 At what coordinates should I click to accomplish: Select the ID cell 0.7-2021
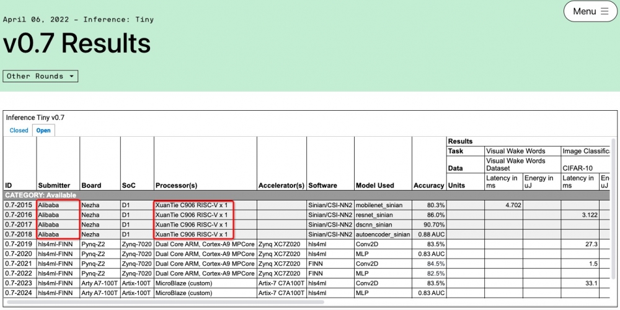pos(19,264)
